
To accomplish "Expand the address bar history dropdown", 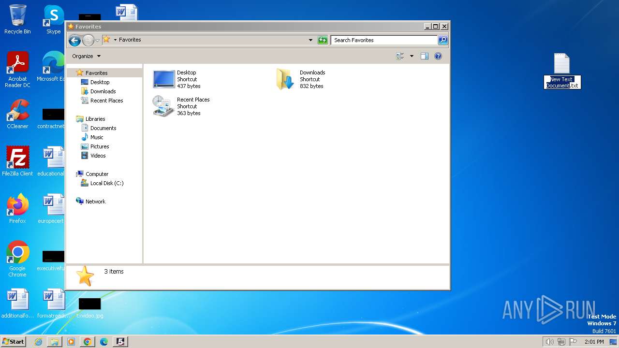I will coord(310,40).
